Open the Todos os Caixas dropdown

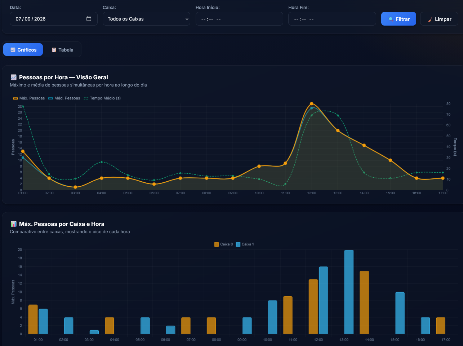(x=146, y=19)
